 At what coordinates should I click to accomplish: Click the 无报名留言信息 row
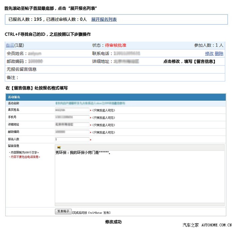tap(22, 70)
